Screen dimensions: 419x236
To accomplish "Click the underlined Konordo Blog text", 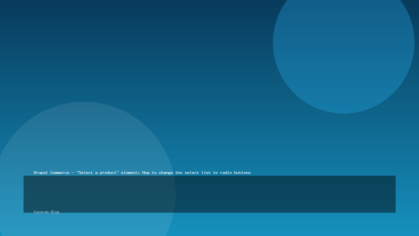I will tap(47, 212).
